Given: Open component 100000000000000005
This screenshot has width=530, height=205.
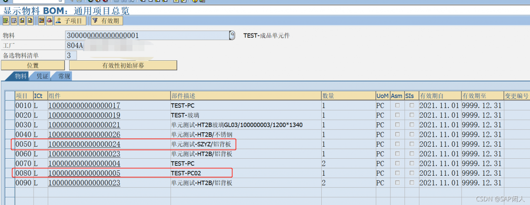Looking at the screenshot, I should pos(84,173).
